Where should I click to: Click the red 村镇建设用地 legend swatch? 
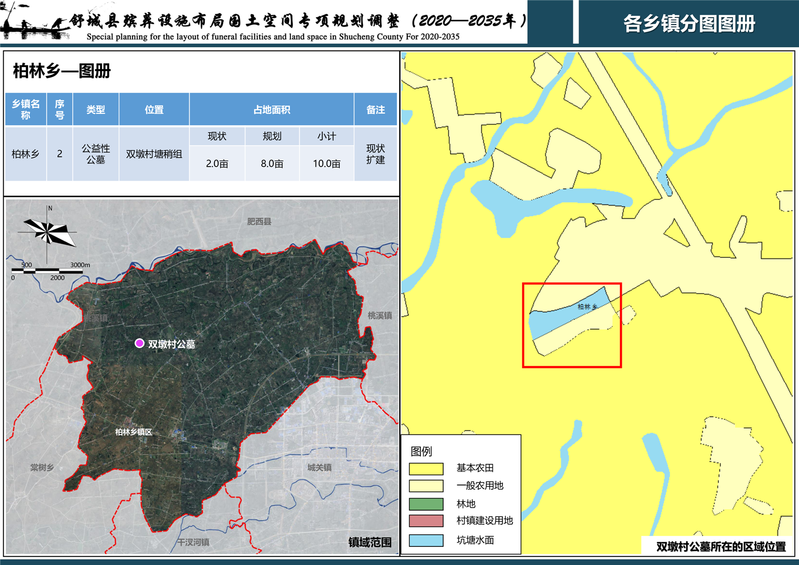426,521
